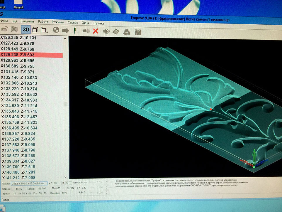282x212 pixels.
Task: Open the Режимы menu
Action: click(58, 22)
